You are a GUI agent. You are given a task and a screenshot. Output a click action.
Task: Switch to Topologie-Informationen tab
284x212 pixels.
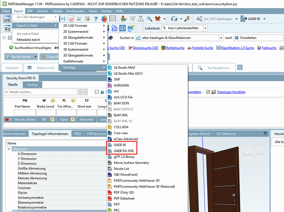tap(50, 134)
